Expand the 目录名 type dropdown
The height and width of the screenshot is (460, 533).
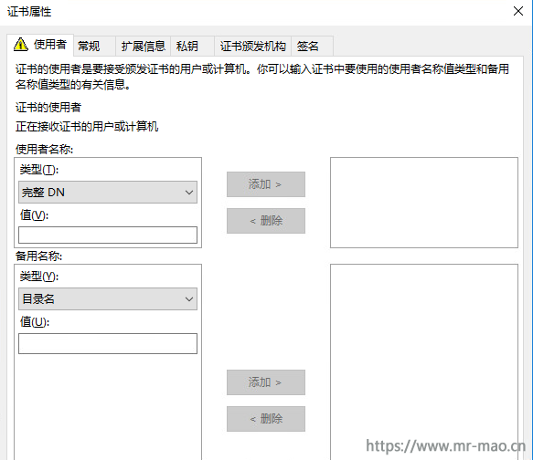[x=108, y=298]
